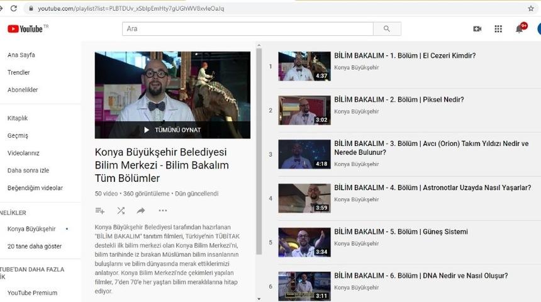The image size is (541, 302).
Task: Click the playlist cover thumbnail
Action: [x=172, y=95]
